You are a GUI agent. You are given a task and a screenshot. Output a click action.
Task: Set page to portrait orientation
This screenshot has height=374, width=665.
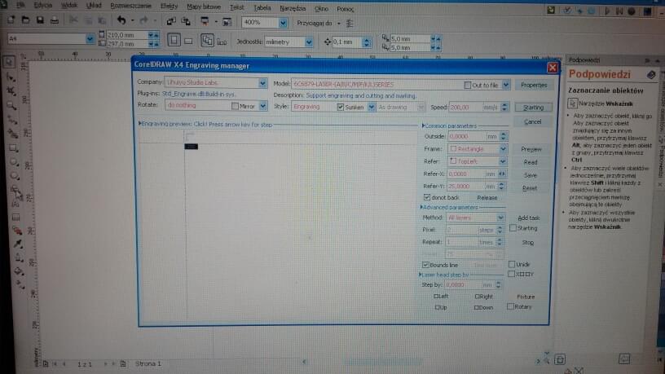[174, 40]
